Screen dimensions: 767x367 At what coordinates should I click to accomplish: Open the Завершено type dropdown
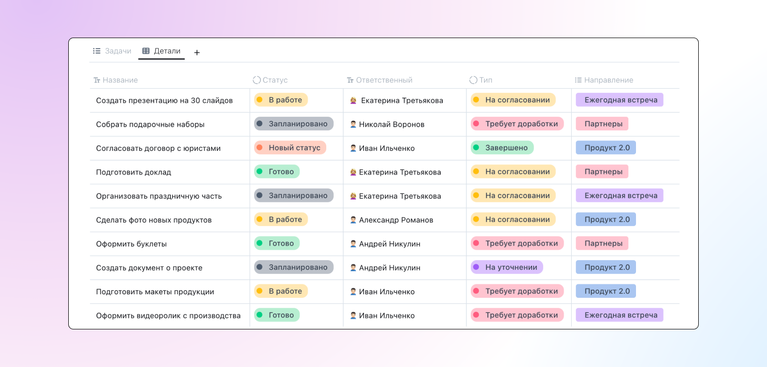click(x=502, y=148)
